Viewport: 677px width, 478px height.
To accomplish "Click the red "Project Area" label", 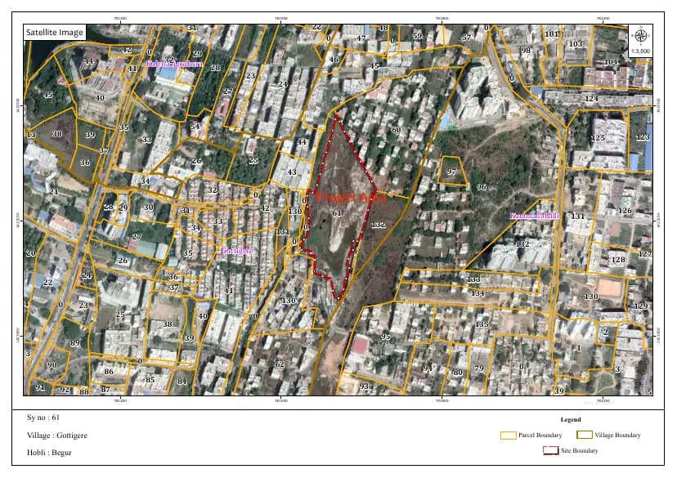I will tap(351, 198).
